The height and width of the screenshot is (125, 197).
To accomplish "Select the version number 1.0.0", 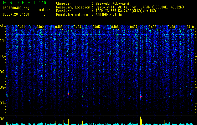I will click(x=43, y=3).
